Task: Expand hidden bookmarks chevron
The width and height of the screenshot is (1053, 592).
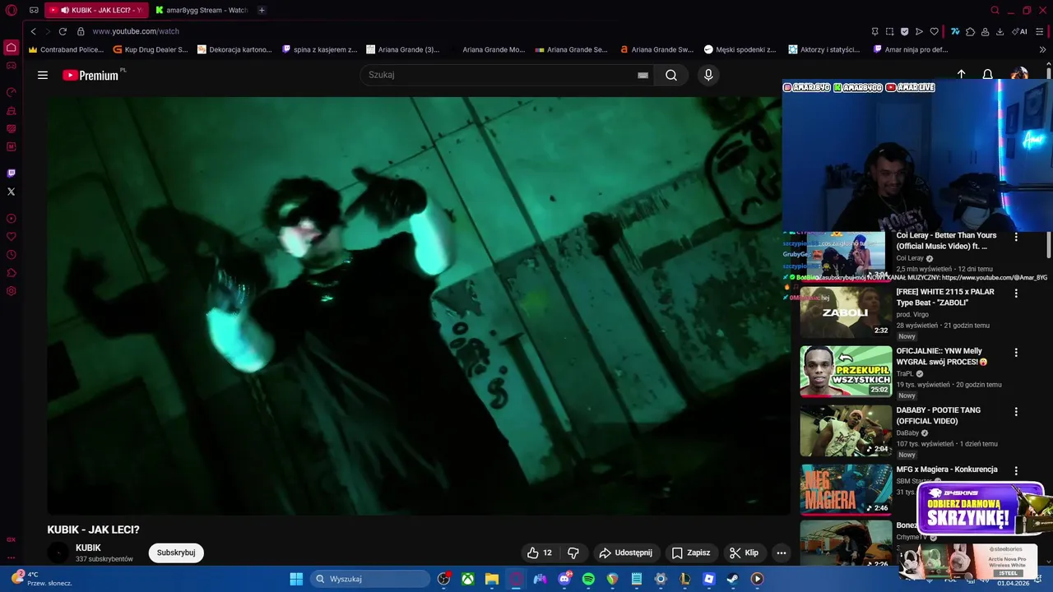Action: point(1043,49)
